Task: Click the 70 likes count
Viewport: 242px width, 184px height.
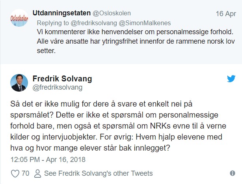Action: coord(26,173)
